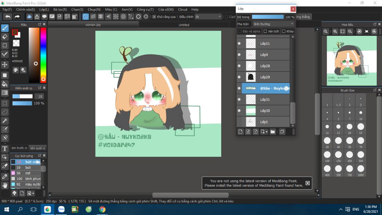Select the Eraser tool
The image size is (382, 215).
[x=5, y=37]
